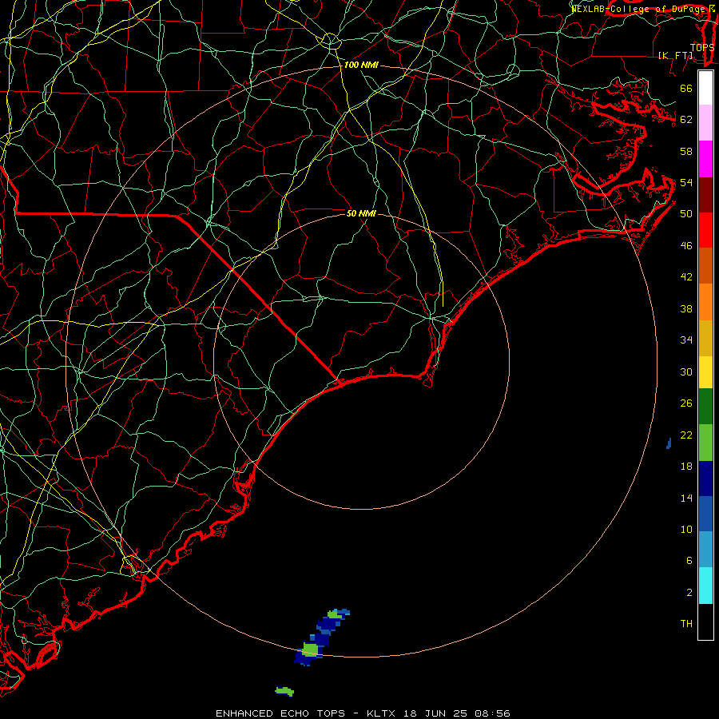Click the yellow 34 kft legend swatch
This screenshot has width=719, height=719.
click(x=705, y=371)
